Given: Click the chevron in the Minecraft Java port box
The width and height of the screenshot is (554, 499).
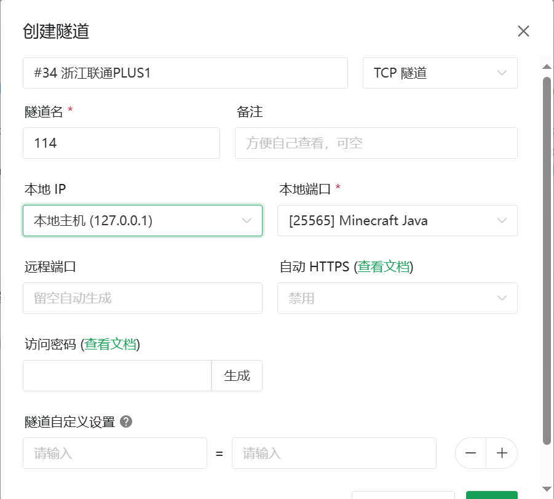Looking at the screenshot, I should coord(502,220).
